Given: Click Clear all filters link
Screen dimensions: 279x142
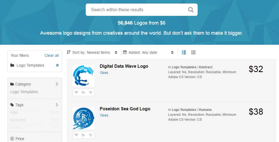Looking at the screenshot, I should (x=52, y=55).
